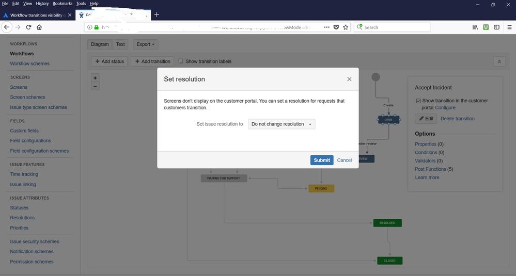Open the View menu
This screenshot has width=516, height=276.
27,3
